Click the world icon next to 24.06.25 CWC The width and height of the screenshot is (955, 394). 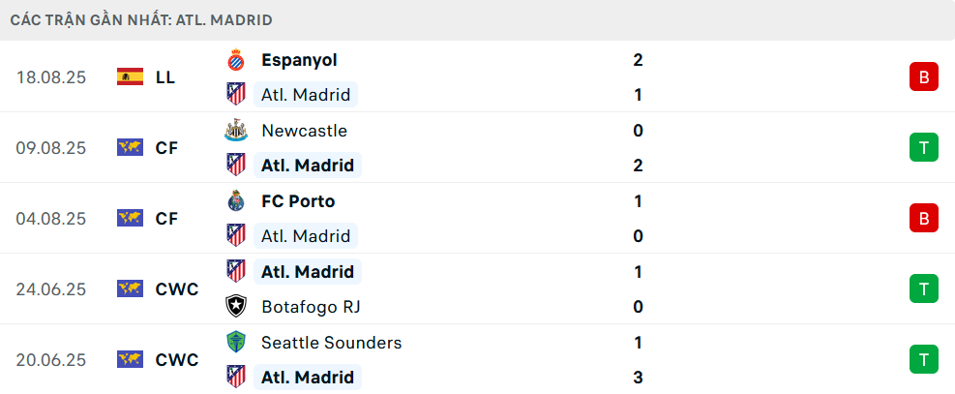pos(130,288)
